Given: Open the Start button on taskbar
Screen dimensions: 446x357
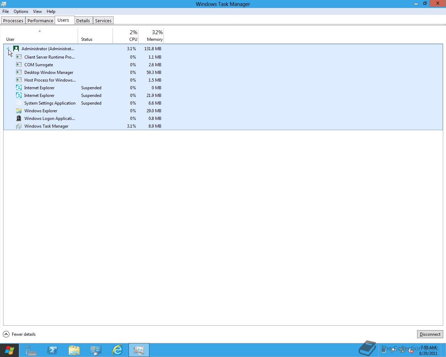Looking at the screenshot, I should click(9, 350).
